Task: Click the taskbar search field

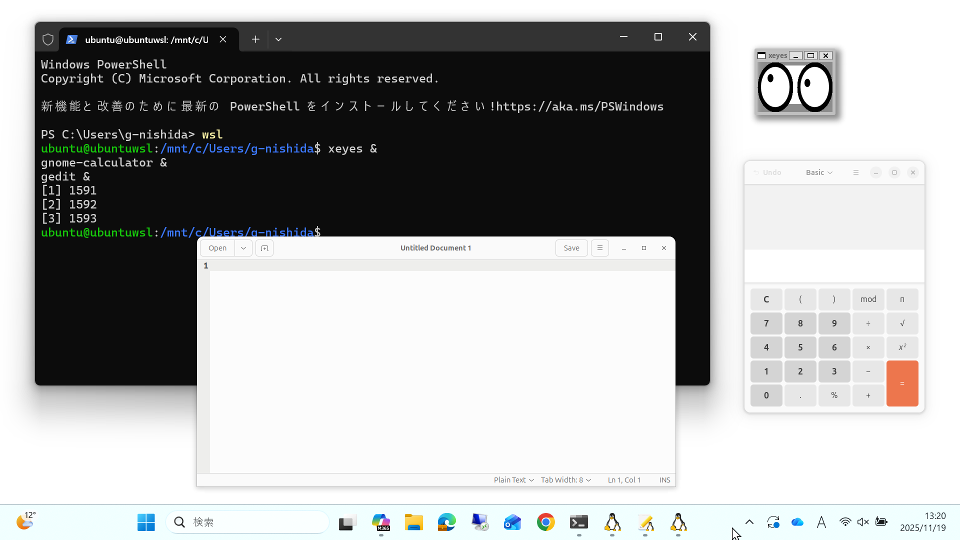Action: [248, 522]
